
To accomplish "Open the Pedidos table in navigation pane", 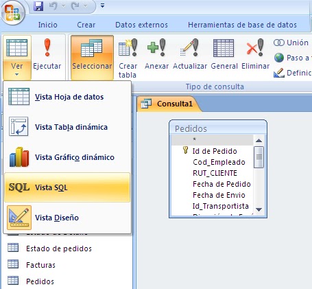I will pos(31,281).
